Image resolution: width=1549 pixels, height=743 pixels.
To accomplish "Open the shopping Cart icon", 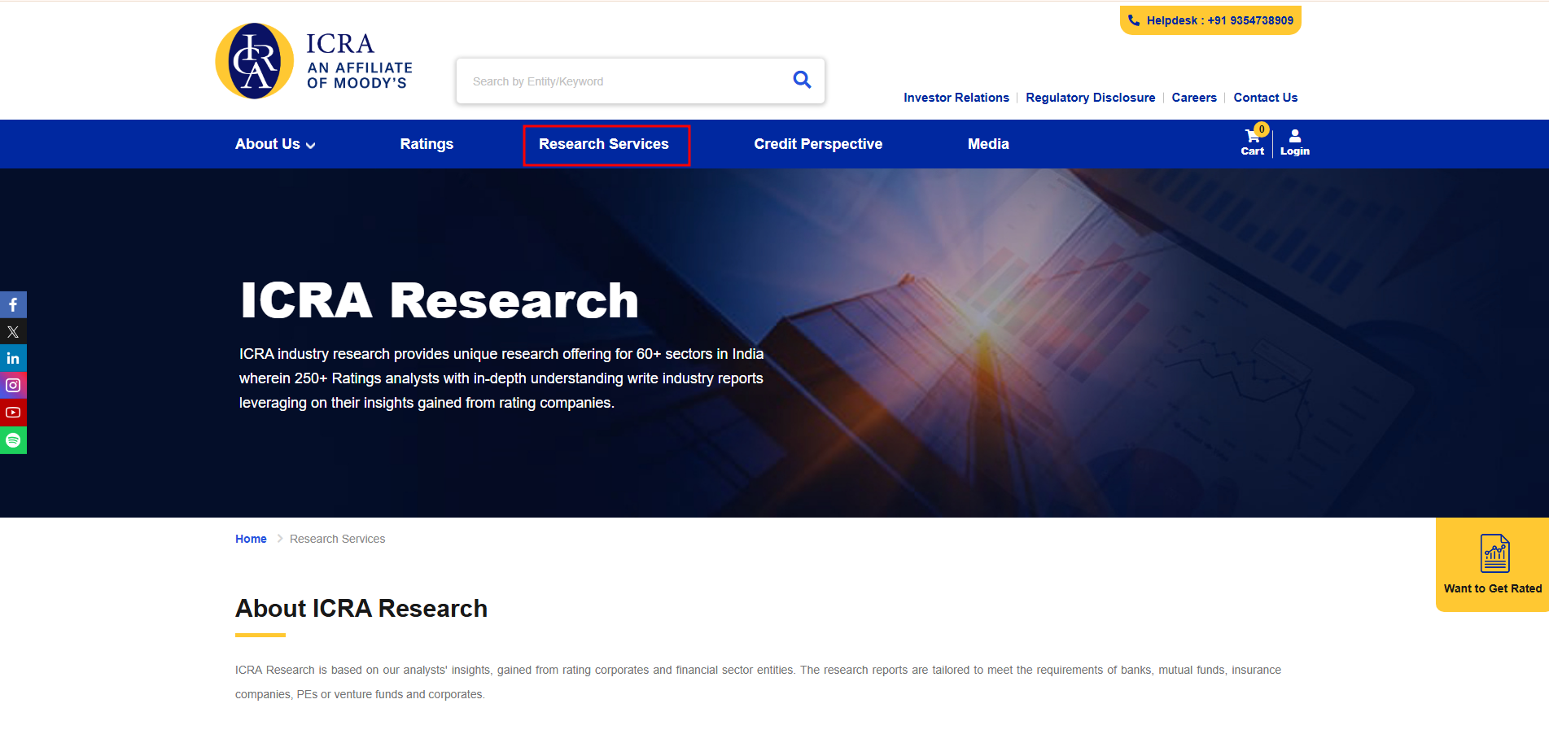I will coord(1252,142).
